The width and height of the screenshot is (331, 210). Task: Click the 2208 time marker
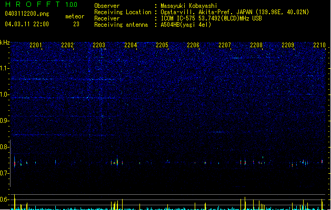click(x=256, y=45)
